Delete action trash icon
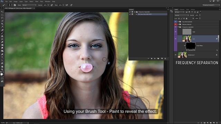The height and width of the screenshot is (124, 221). (x=165, y=59)
